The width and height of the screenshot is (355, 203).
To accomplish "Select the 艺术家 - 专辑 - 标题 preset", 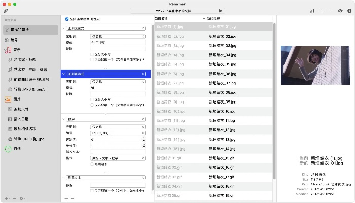I will click(x=30, y=70).
